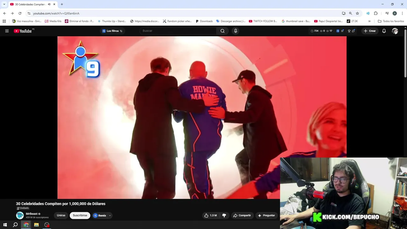
Task: Click the address bar URL
Action: [56, 13]
